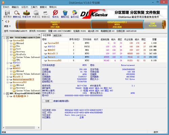Select the boot folder in tree
The height and width of the screenshot is (135, 169).
[x=17, y=49]
